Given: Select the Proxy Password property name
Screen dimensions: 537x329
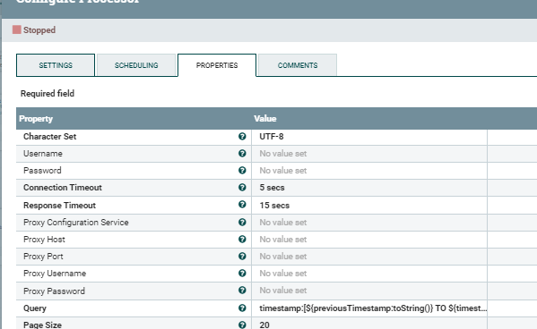Looking at the screenshot, I should [54, 291].
